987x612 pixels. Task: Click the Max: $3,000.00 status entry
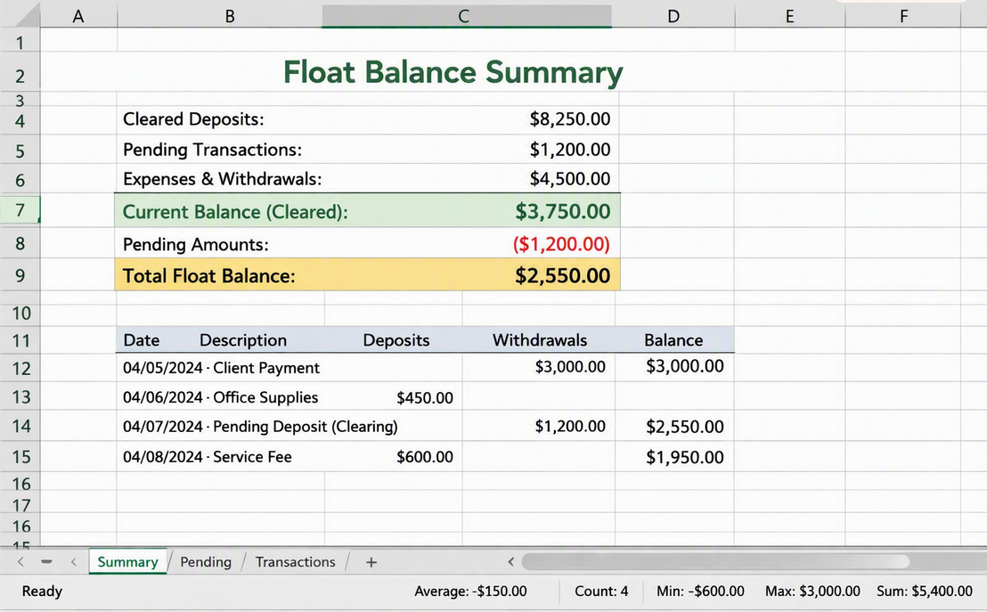tap(812, 592)
